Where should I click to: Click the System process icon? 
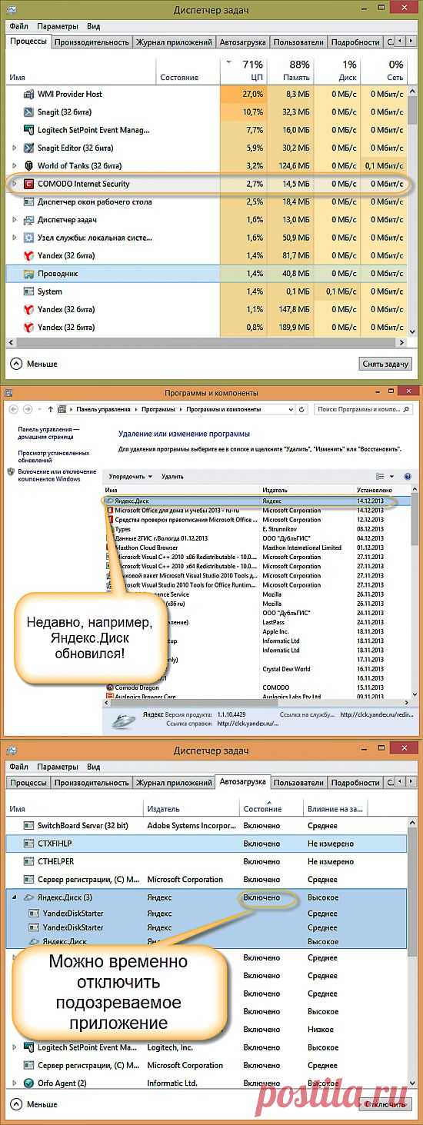[x=29, y=291]
